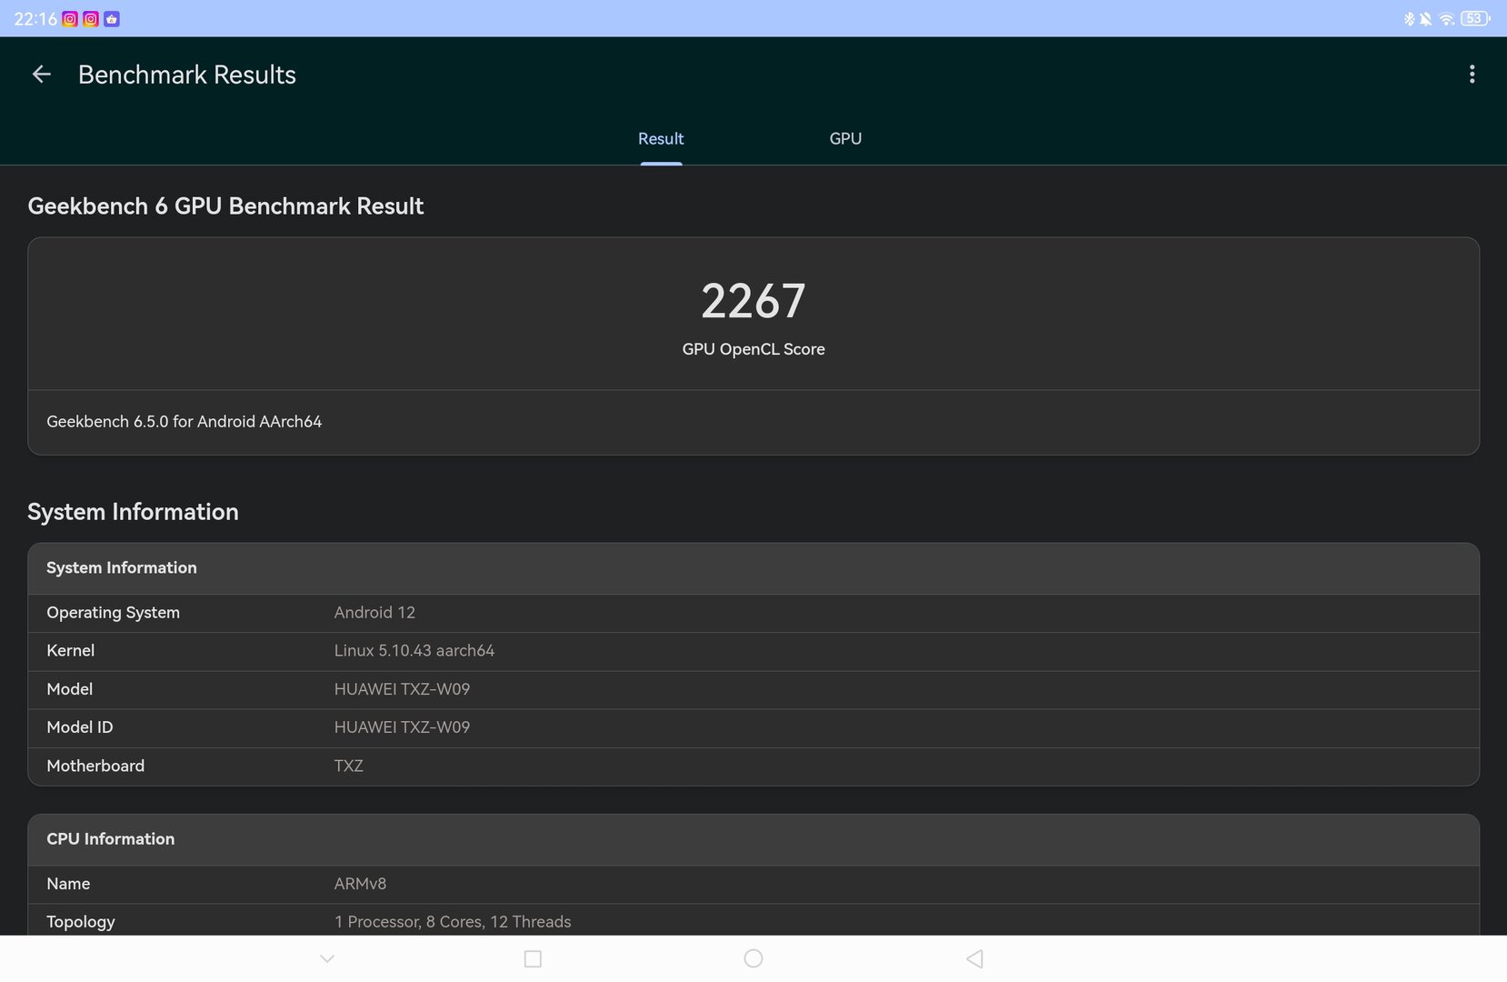Tap the Geekbench 6.5.0 for Android AArch64 text
Screen dimensions: 1507x982
pos(185,422)
